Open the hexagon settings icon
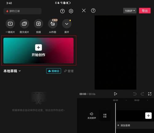154x133 pixels. pos(71,11)
